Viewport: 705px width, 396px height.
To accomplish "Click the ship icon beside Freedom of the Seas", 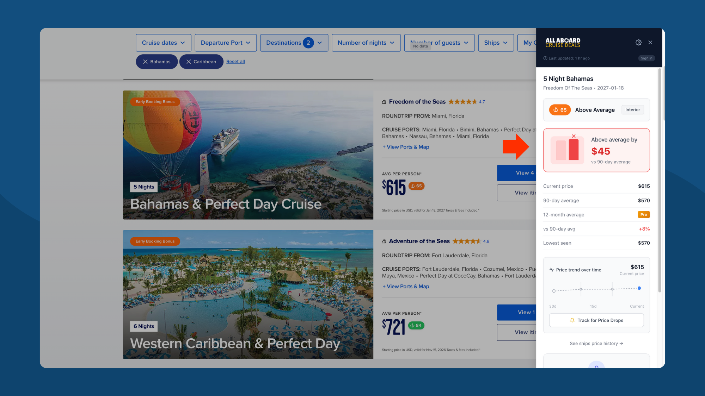I will 384,102.
